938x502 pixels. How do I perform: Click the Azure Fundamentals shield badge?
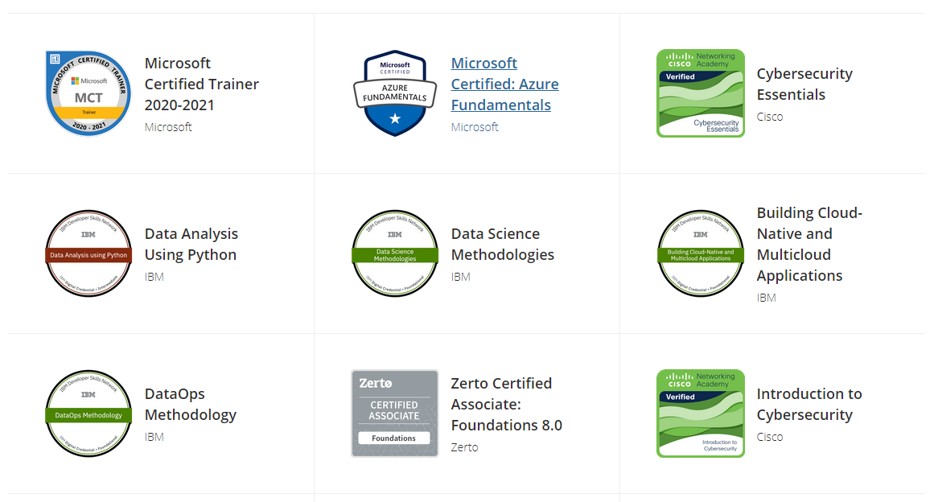395,93
